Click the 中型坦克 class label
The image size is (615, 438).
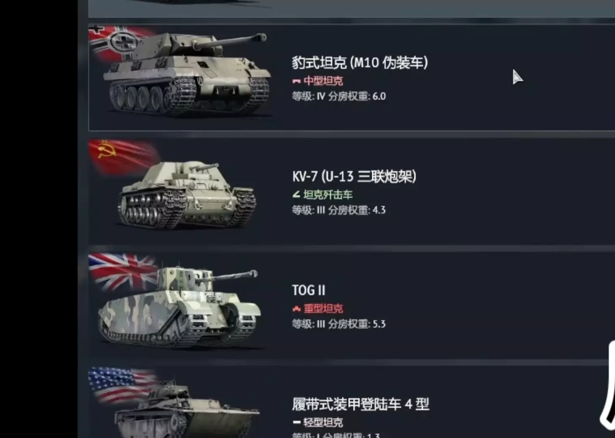[x=323, y=81]
